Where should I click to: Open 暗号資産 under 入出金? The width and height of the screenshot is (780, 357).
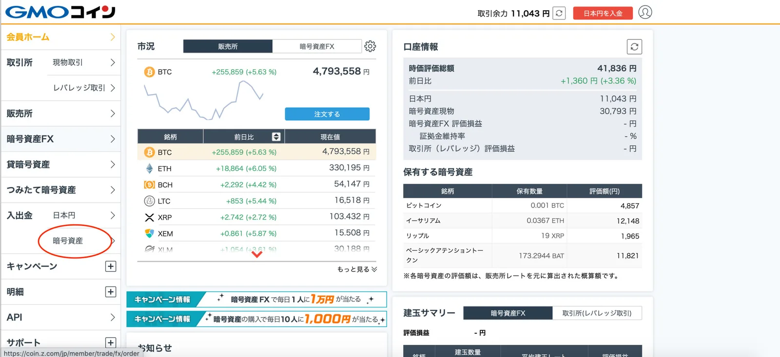tap(84, 241)
